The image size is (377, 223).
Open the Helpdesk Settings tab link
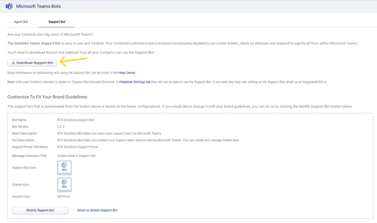[x=135, y=82]
